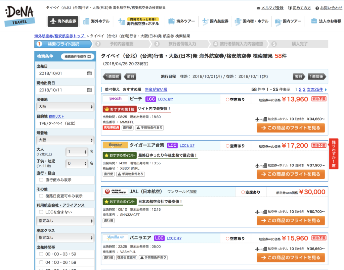
Task: Check LCCを含まない option
Action: (x=41, y=212)
